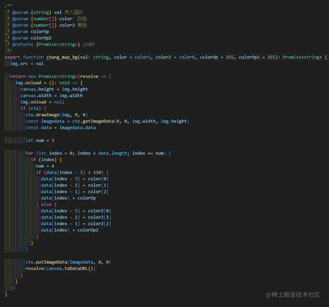The width and height of the screenshot is (329, 307).
Task: Click the line assigning 'color2[0]'
Action: (76, 211)
